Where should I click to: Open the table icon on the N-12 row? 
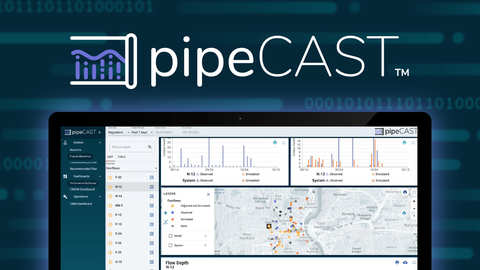click(x=152, y=187)
